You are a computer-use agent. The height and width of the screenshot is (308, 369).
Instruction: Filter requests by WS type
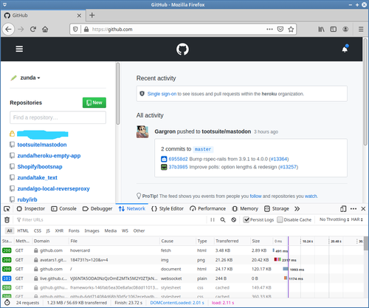coord(125,230)
